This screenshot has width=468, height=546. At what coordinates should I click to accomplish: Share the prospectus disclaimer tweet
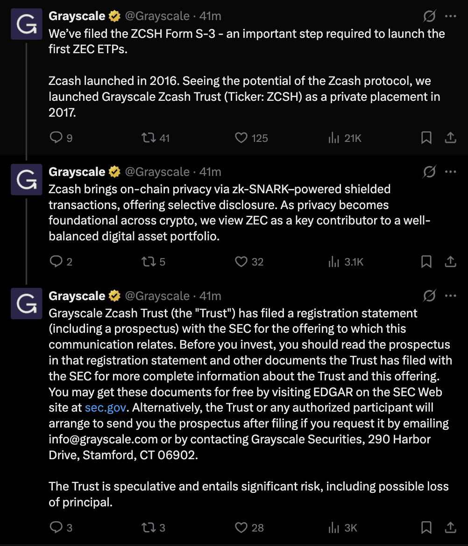point(450,528)
